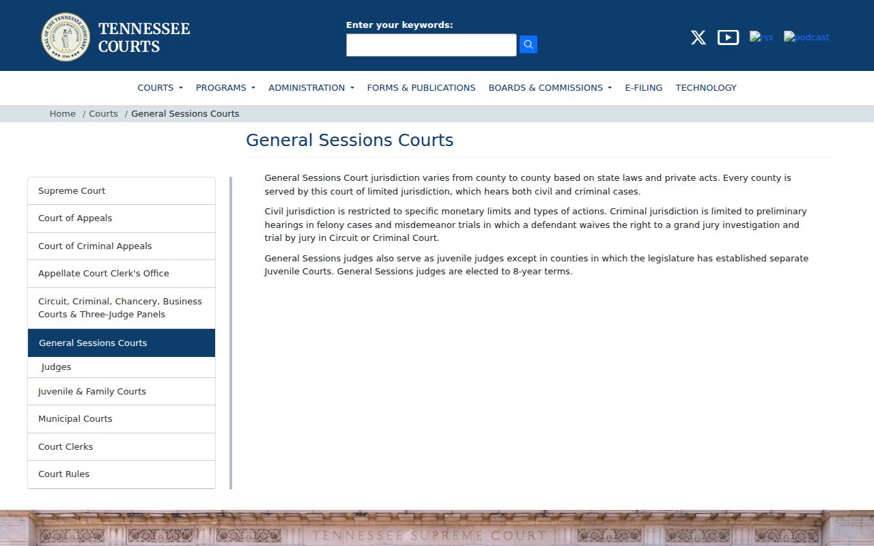
Task: Focus the keywords search field
Action: [432, 45]
